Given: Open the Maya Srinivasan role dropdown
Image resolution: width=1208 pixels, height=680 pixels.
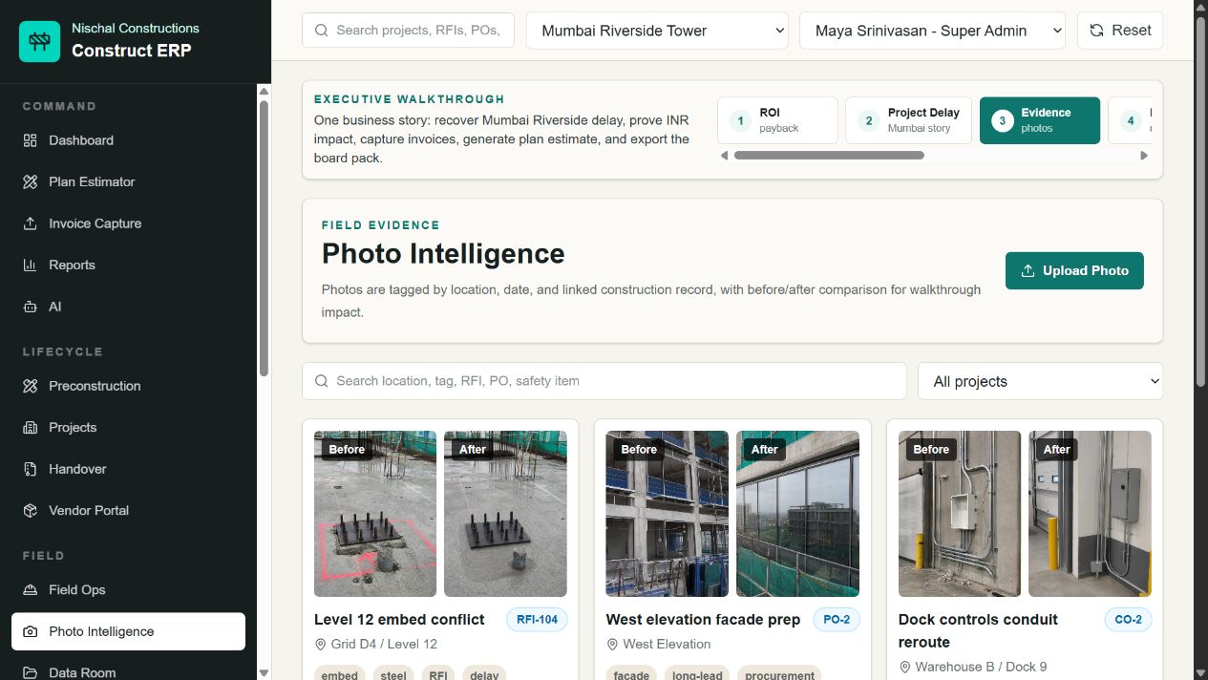Looking at the screenshot, I should (x=933, y=31).
